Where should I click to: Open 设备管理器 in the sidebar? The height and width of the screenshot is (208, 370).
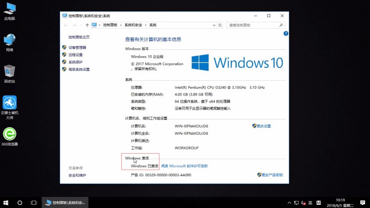click(x=77, y=48)
